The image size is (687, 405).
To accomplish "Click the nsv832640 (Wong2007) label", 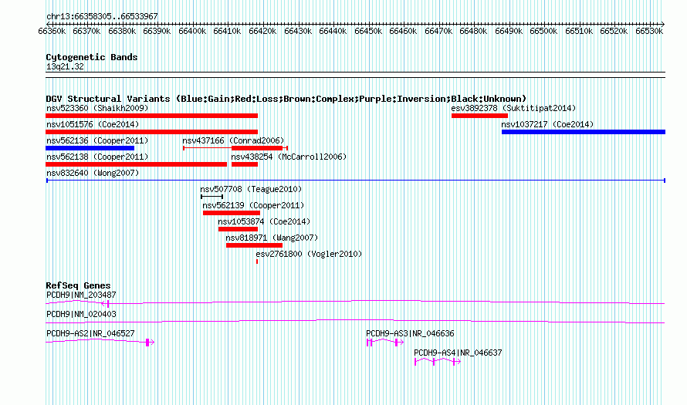I will pyautogui.click(x=93, y=173).
